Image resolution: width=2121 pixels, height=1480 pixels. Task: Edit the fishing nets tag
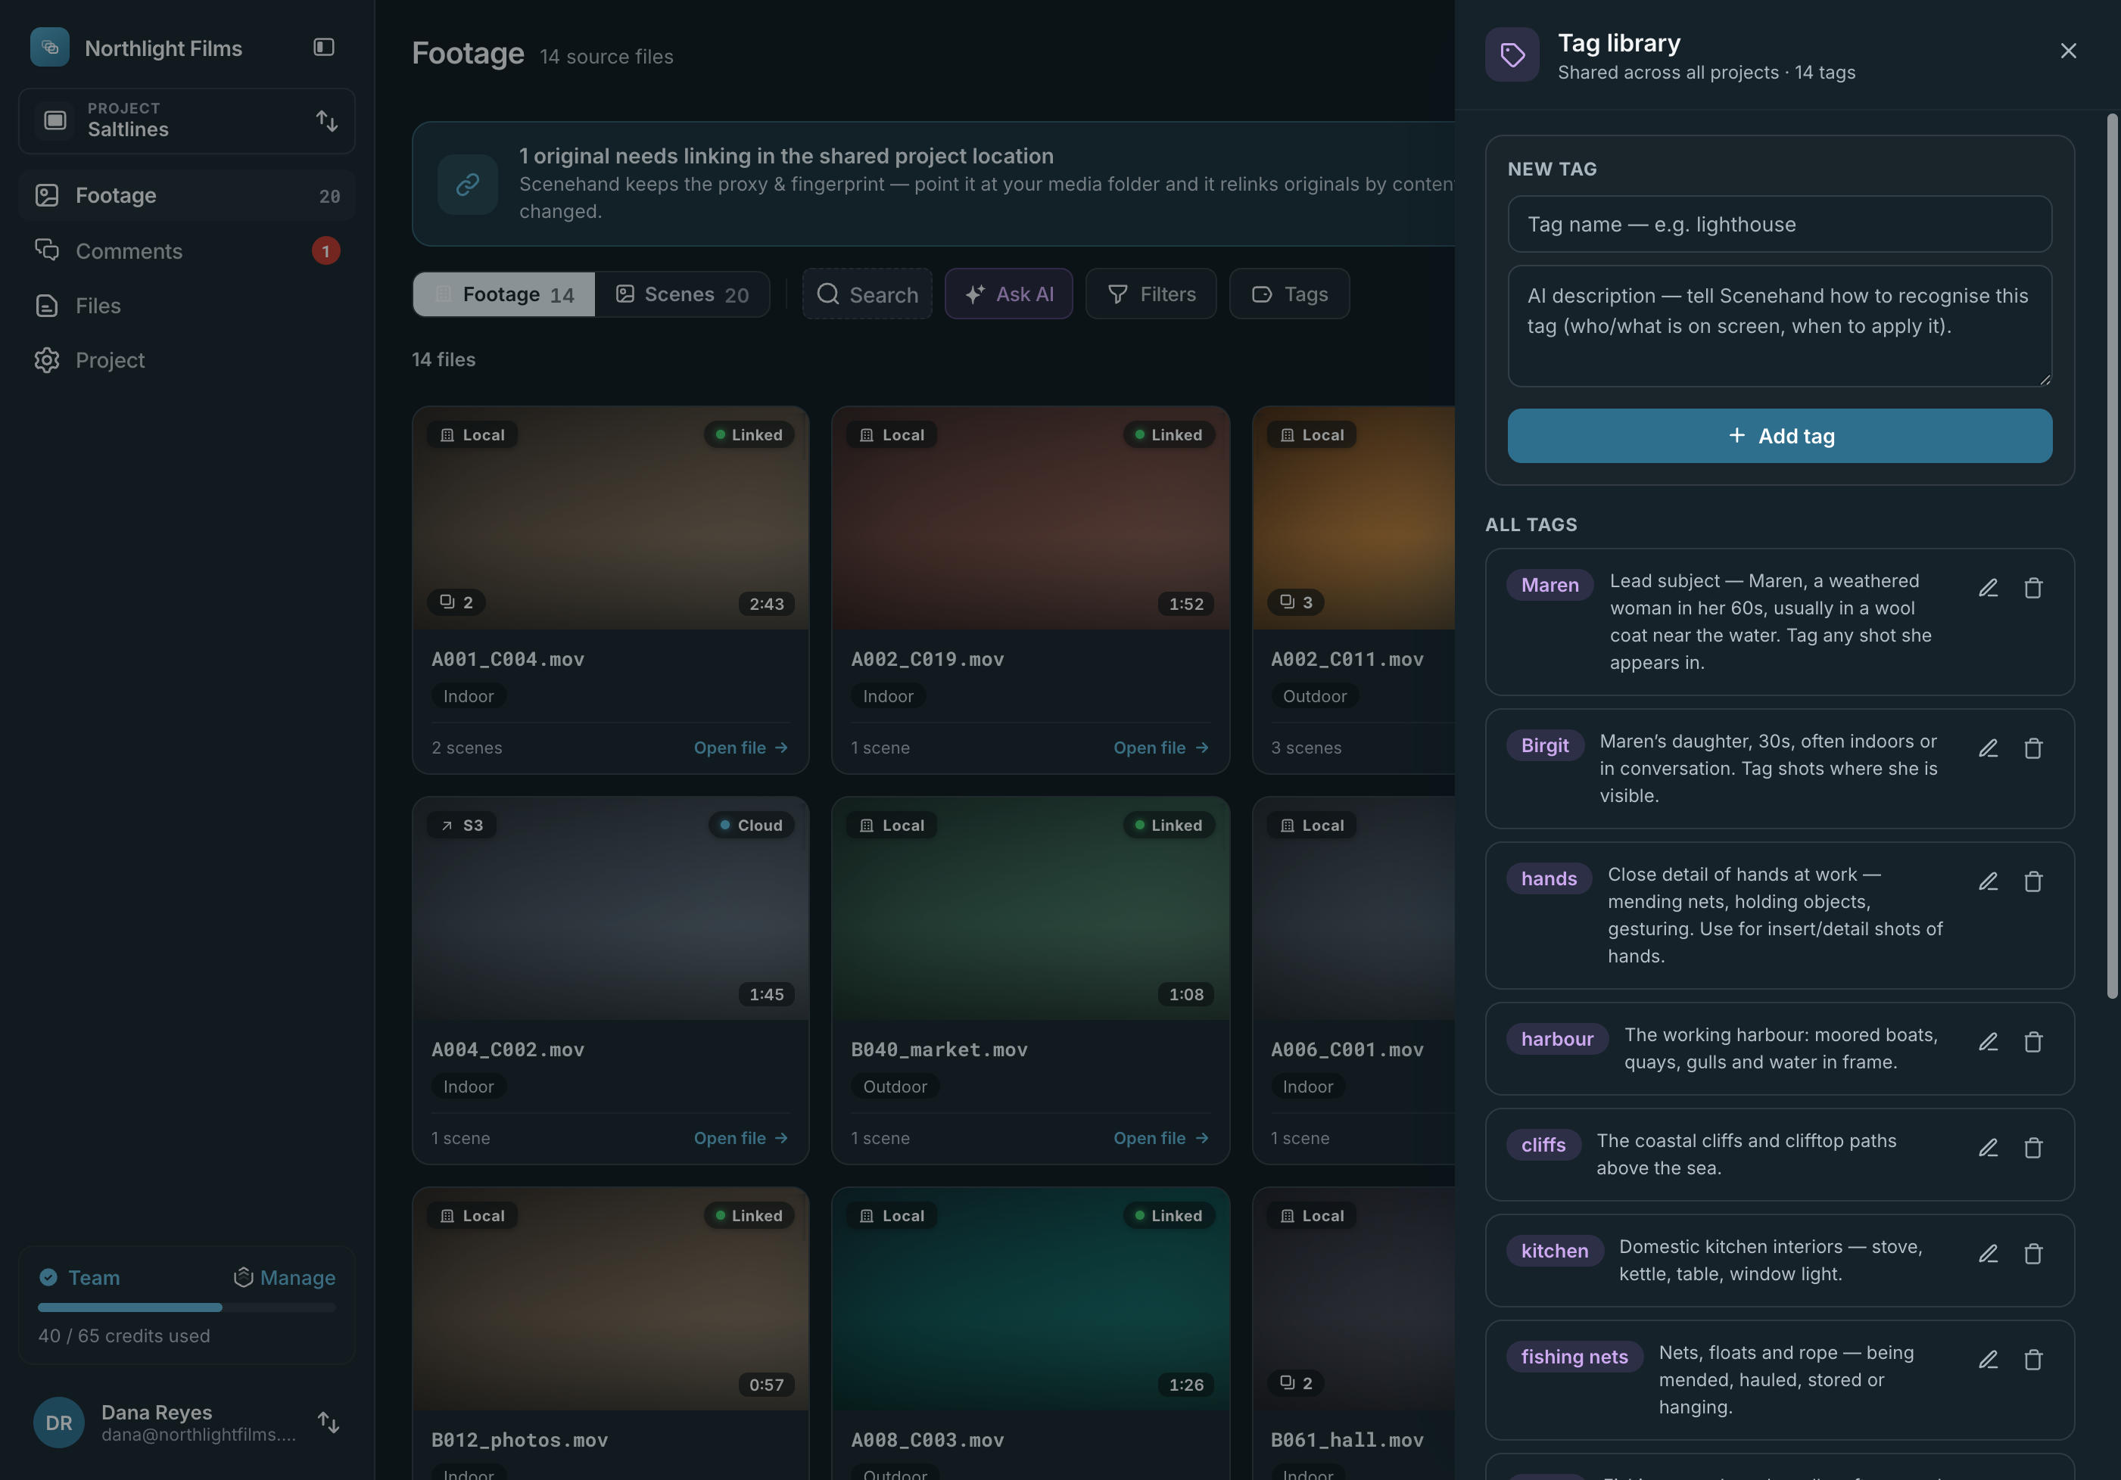[1988, 1360]
